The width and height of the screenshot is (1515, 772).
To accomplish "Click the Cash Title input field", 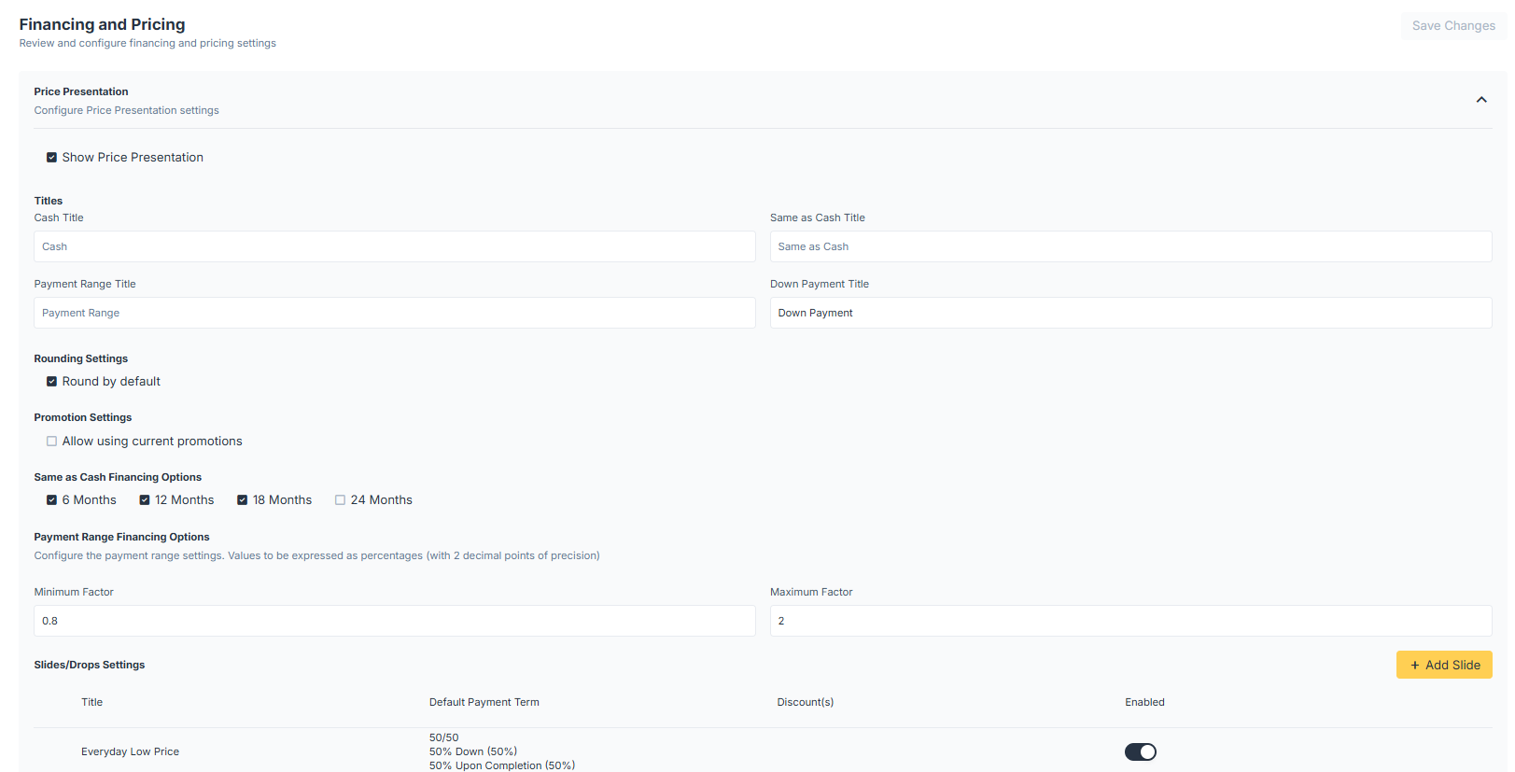I will point(394,246).
